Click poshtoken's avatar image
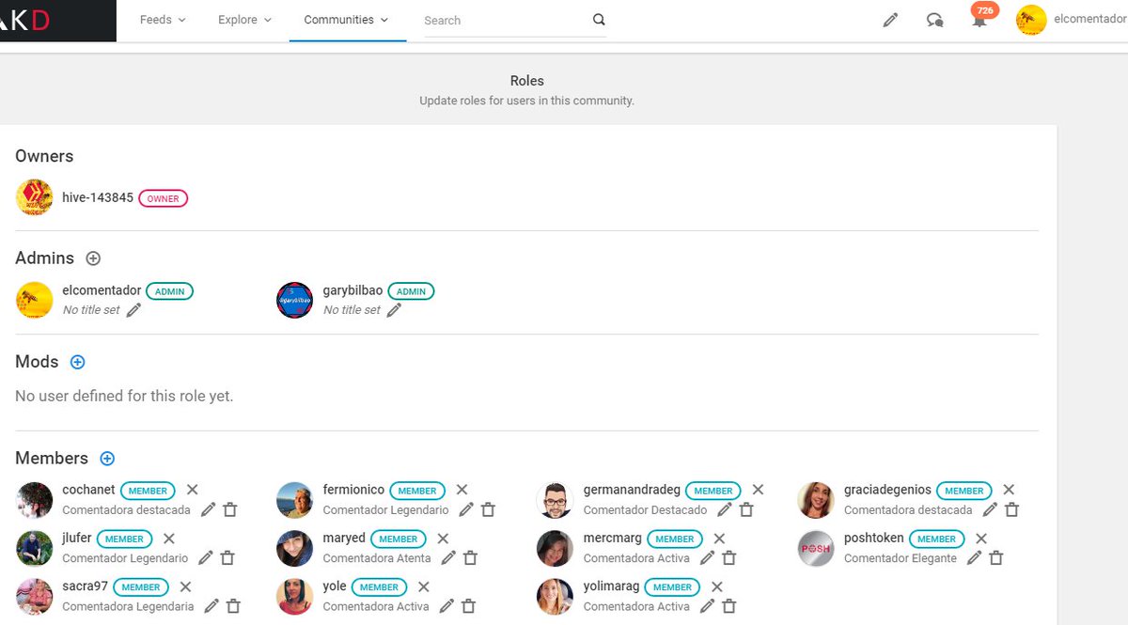This screenshot has height=625, width=1128. tap(816, 548)
